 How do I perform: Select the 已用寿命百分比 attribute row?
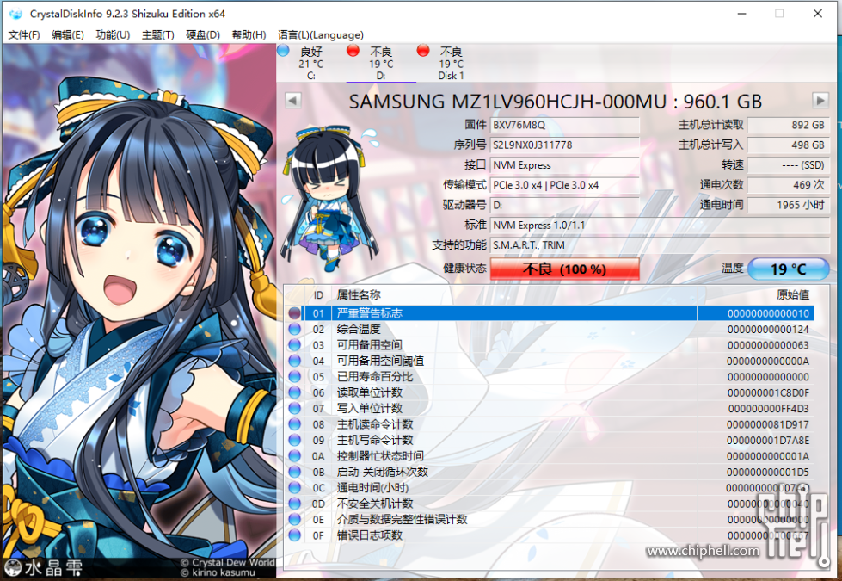549,377
